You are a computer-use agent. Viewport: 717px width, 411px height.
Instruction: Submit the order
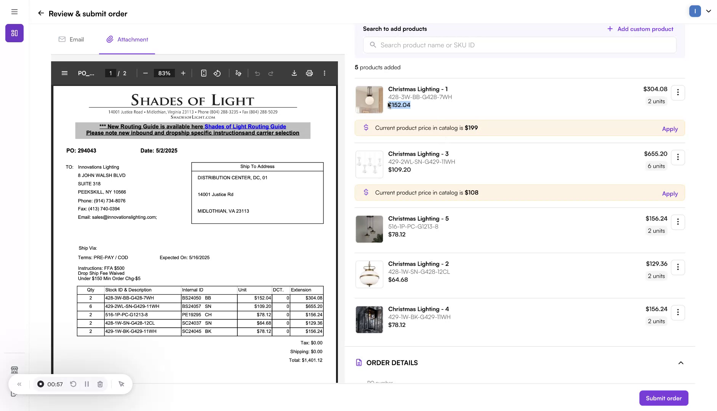pos(663,398)
